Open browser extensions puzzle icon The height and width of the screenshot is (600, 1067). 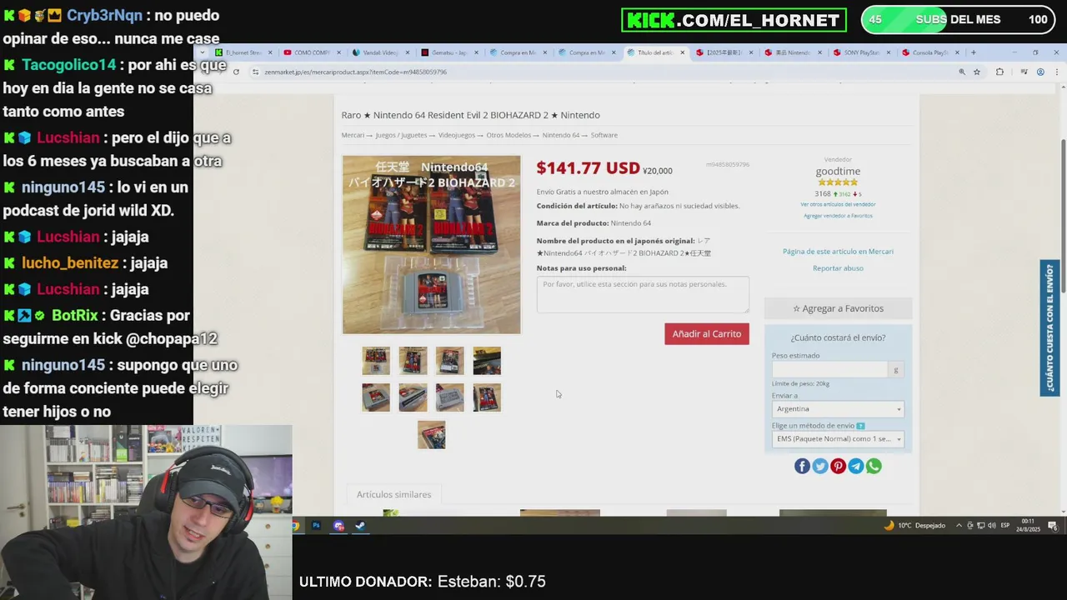(999, 72)
